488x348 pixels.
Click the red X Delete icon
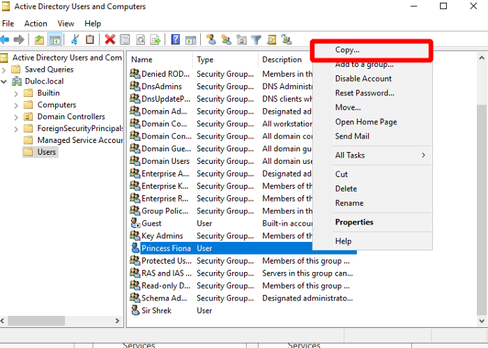pyautogui.click(x=110, y=40)
